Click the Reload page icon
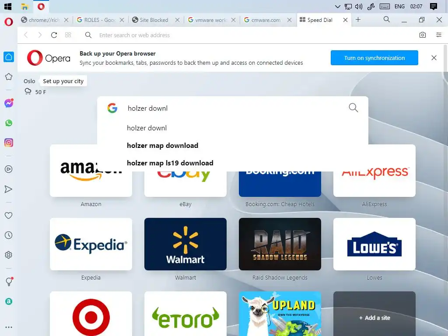 [x=54, y=35]
